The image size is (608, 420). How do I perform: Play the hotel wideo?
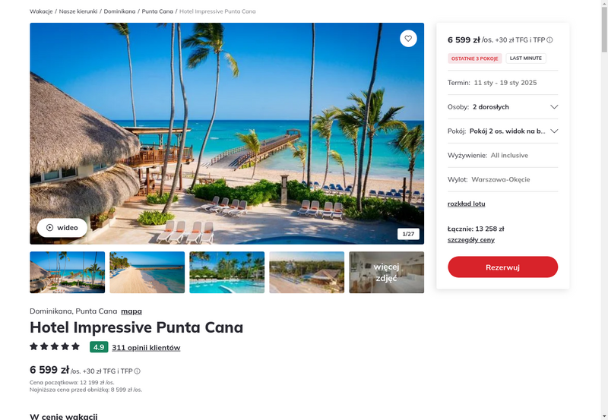click(x=62, y=228)
